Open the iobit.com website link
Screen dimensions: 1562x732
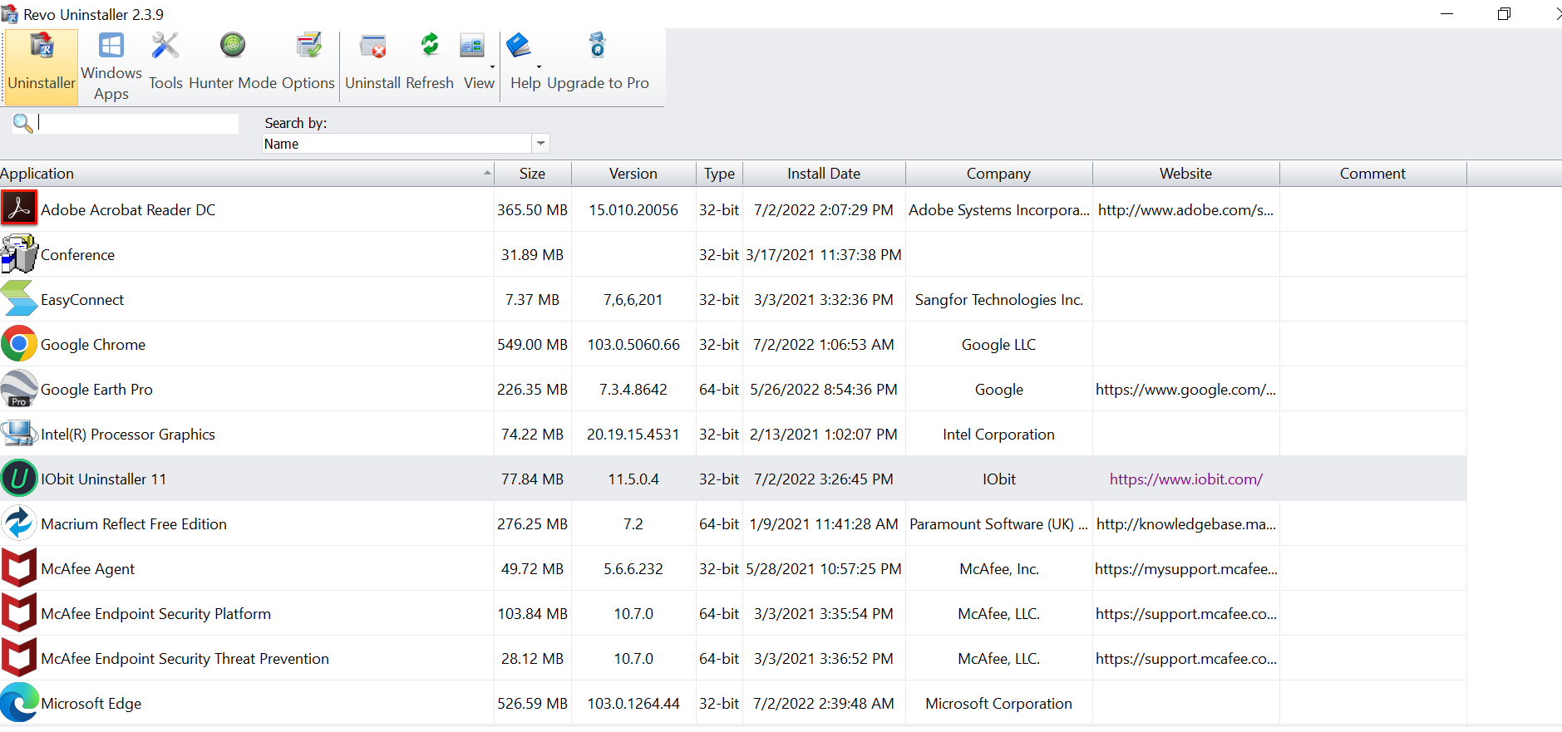[1186, 479]
